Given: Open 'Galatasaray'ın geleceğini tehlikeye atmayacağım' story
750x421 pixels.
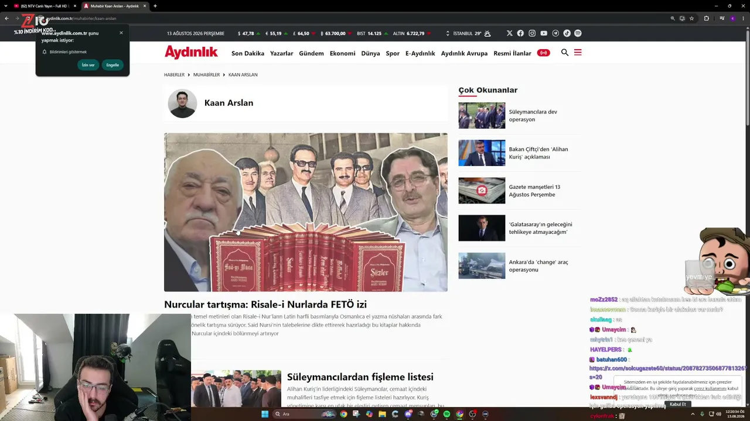Looking at the screenshot, I should point(540,228).
